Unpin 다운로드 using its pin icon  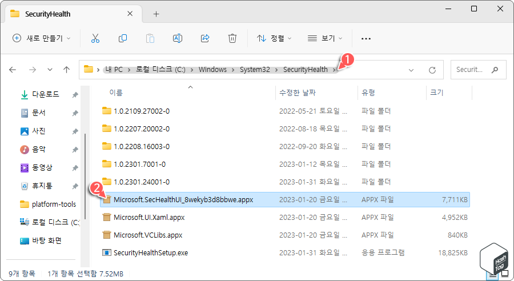pos(75,95)
